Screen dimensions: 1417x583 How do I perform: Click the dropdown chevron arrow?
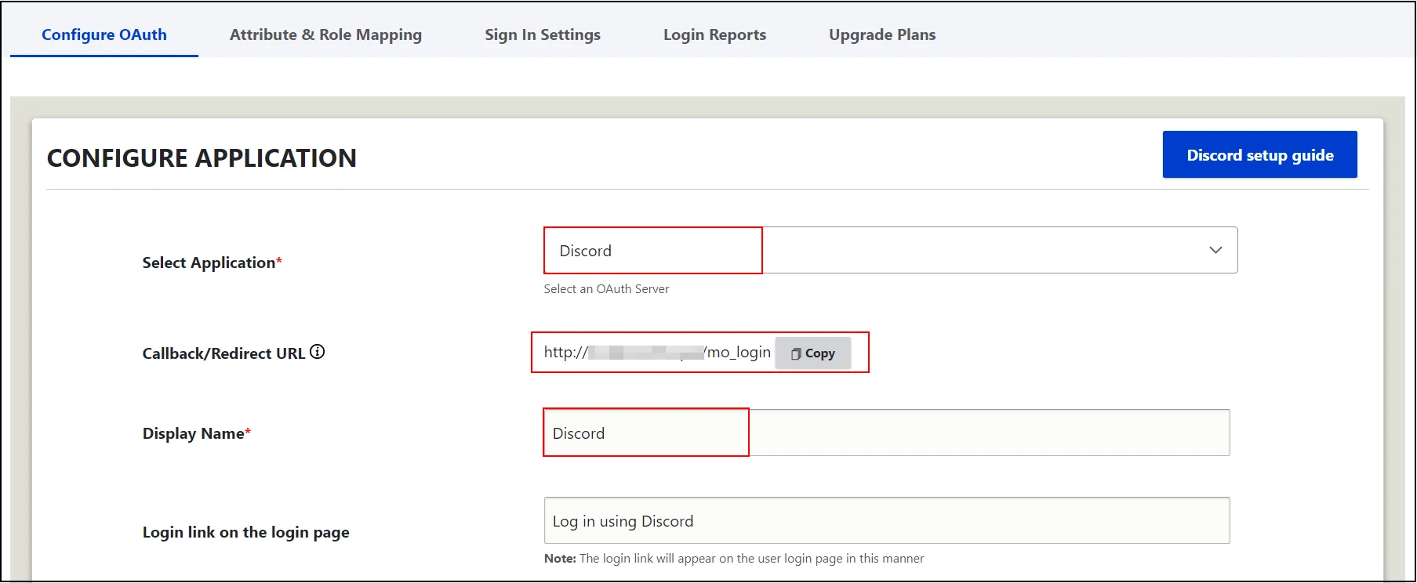(1215, 250)
